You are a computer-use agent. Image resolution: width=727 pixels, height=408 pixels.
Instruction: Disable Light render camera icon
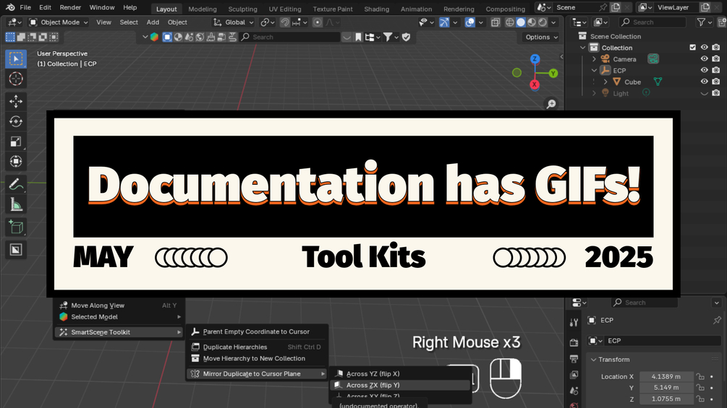pos(716,93)
